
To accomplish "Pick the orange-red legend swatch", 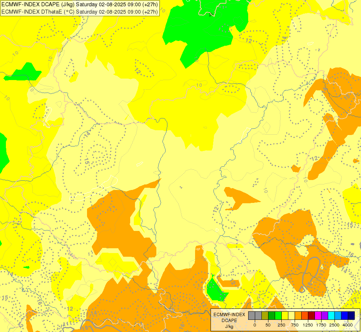I will point(305,315).
